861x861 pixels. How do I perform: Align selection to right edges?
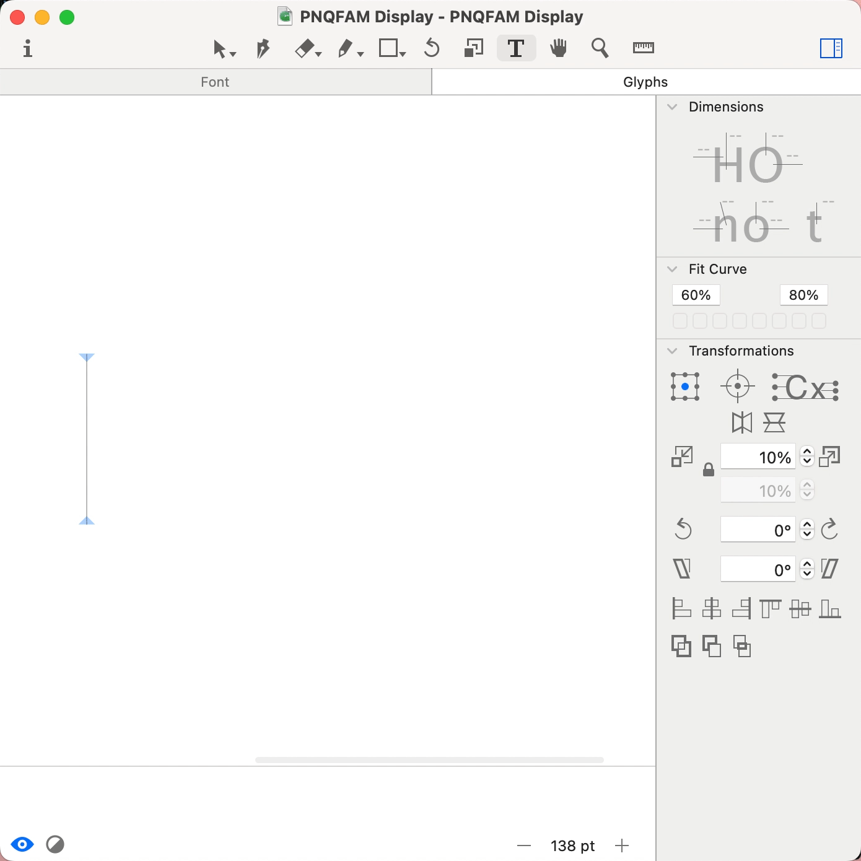pos(741,609)
